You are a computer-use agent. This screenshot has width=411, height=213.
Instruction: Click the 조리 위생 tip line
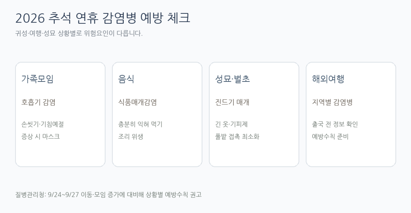click(131, 136)
